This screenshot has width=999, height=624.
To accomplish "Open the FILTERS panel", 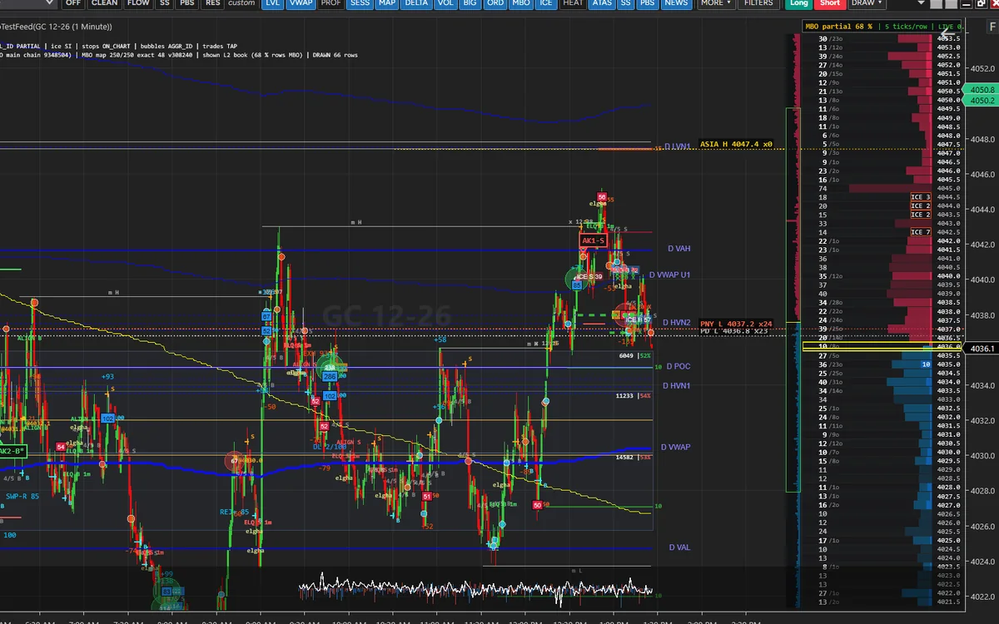I will 758,3.
